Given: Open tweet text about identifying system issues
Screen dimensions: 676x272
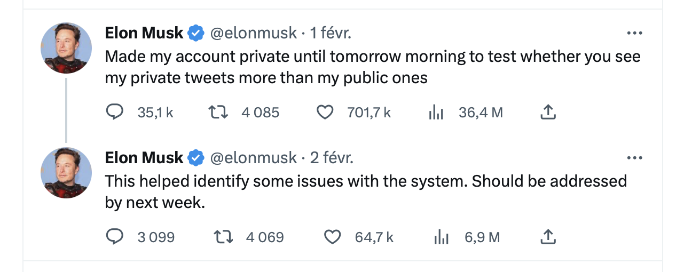Looking at the screenshot, I should click(x=366, y=192).
